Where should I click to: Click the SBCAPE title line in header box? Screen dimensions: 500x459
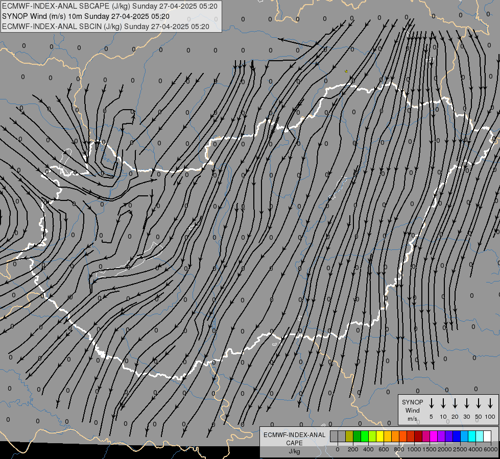click(110, 6)
